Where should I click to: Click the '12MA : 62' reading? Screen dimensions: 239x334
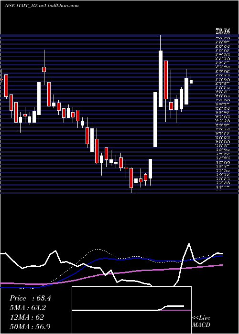[x=27, y=317]
